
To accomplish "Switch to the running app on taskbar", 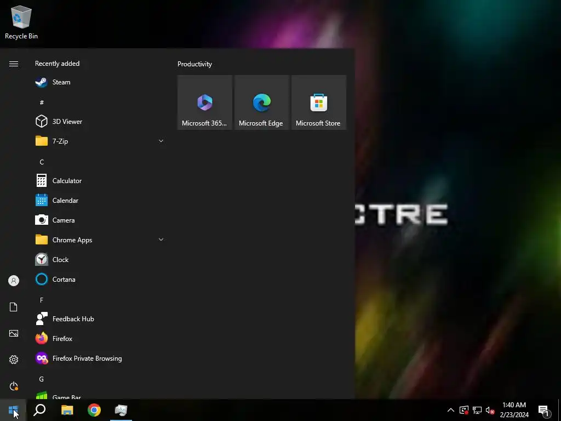I will point(121,410).
